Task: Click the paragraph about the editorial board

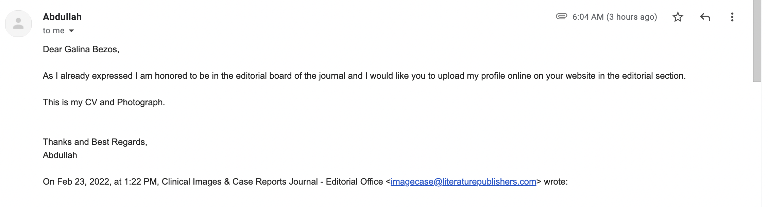Action: (364, 76)
